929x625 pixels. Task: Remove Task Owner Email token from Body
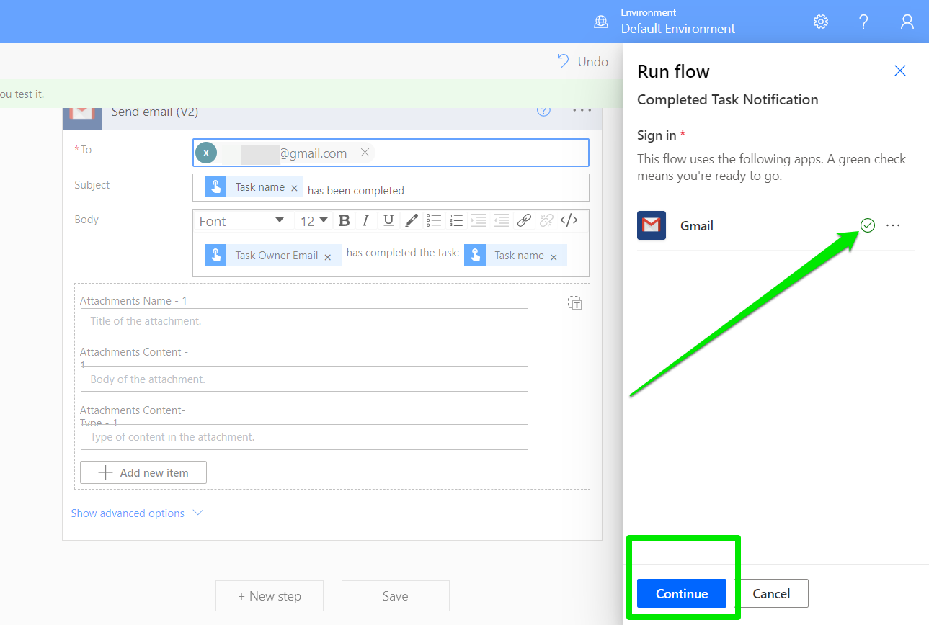point(328,256)
